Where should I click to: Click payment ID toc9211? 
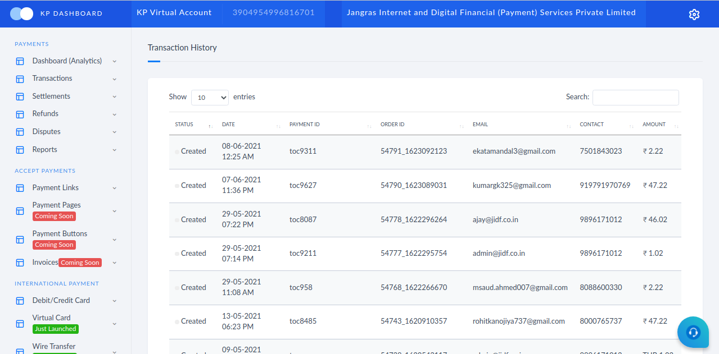coord(303,253)
